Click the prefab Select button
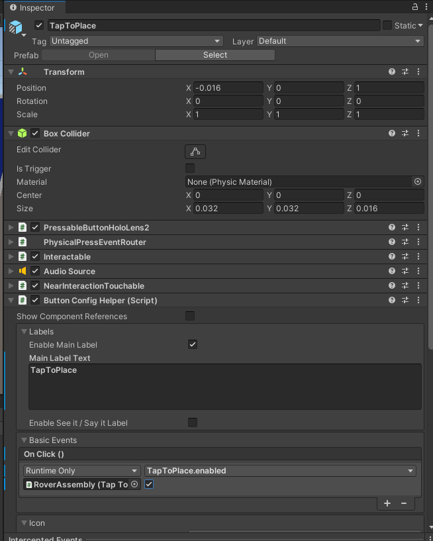This screenshot has height=541, width=433. [215, 55]
